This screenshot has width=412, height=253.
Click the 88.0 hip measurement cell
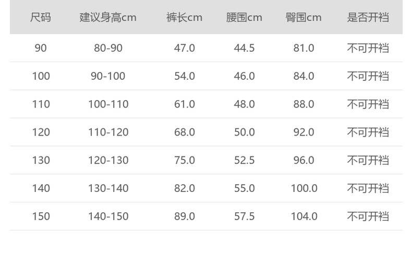304,104
